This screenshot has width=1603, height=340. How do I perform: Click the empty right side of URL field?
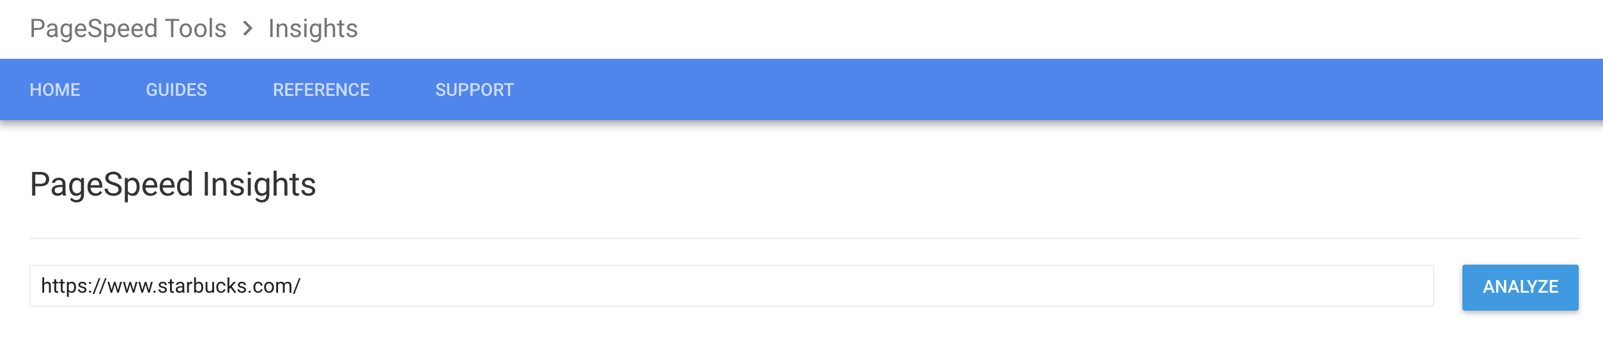[x=895, y=286]
